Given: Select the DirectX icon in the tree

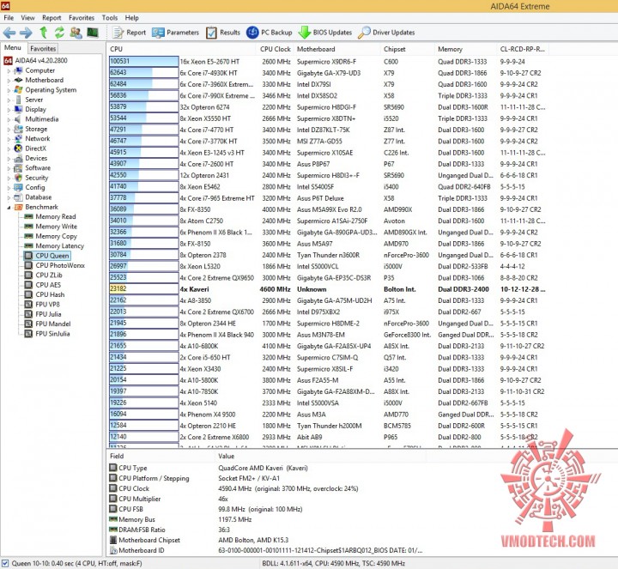Looking at the screenshot, I should click(18, 148).
